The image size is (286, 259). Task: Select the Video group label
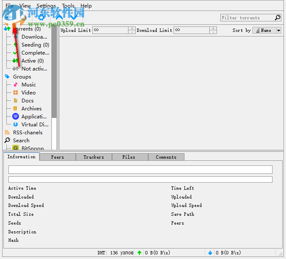point(29,92)
